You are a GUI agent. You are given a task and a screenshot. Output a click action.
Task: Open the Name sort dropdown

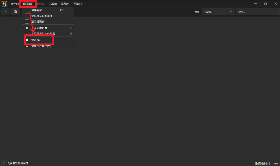pos(218,12)
